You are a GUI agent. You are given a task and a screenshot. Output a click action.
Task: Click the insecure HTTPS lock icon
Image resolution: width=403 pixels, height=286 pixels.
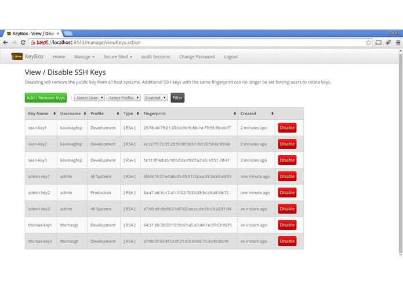(33, 43)
